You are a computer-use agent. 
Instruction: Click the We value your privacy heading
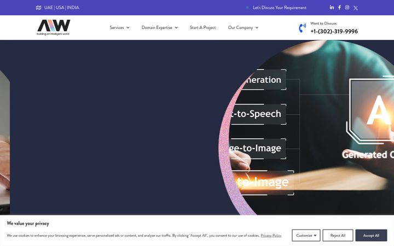pyautogui.click(x=28, y=223)
